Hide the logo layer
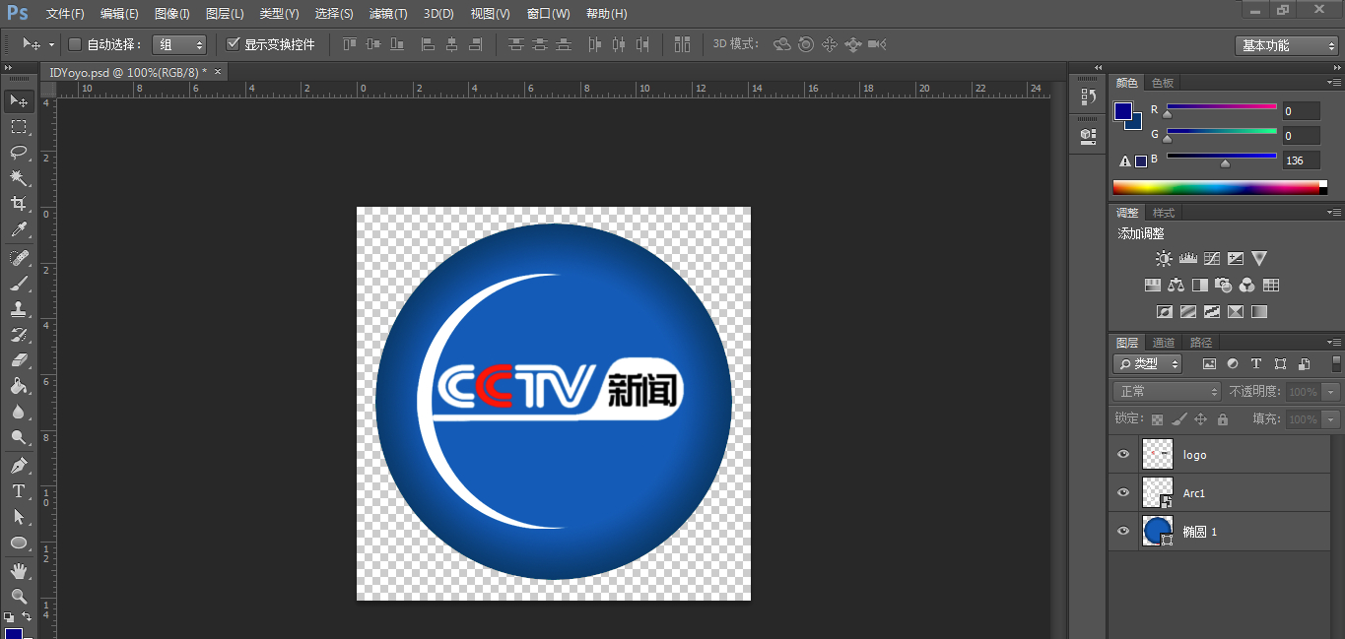 [x=1122, y=454]
